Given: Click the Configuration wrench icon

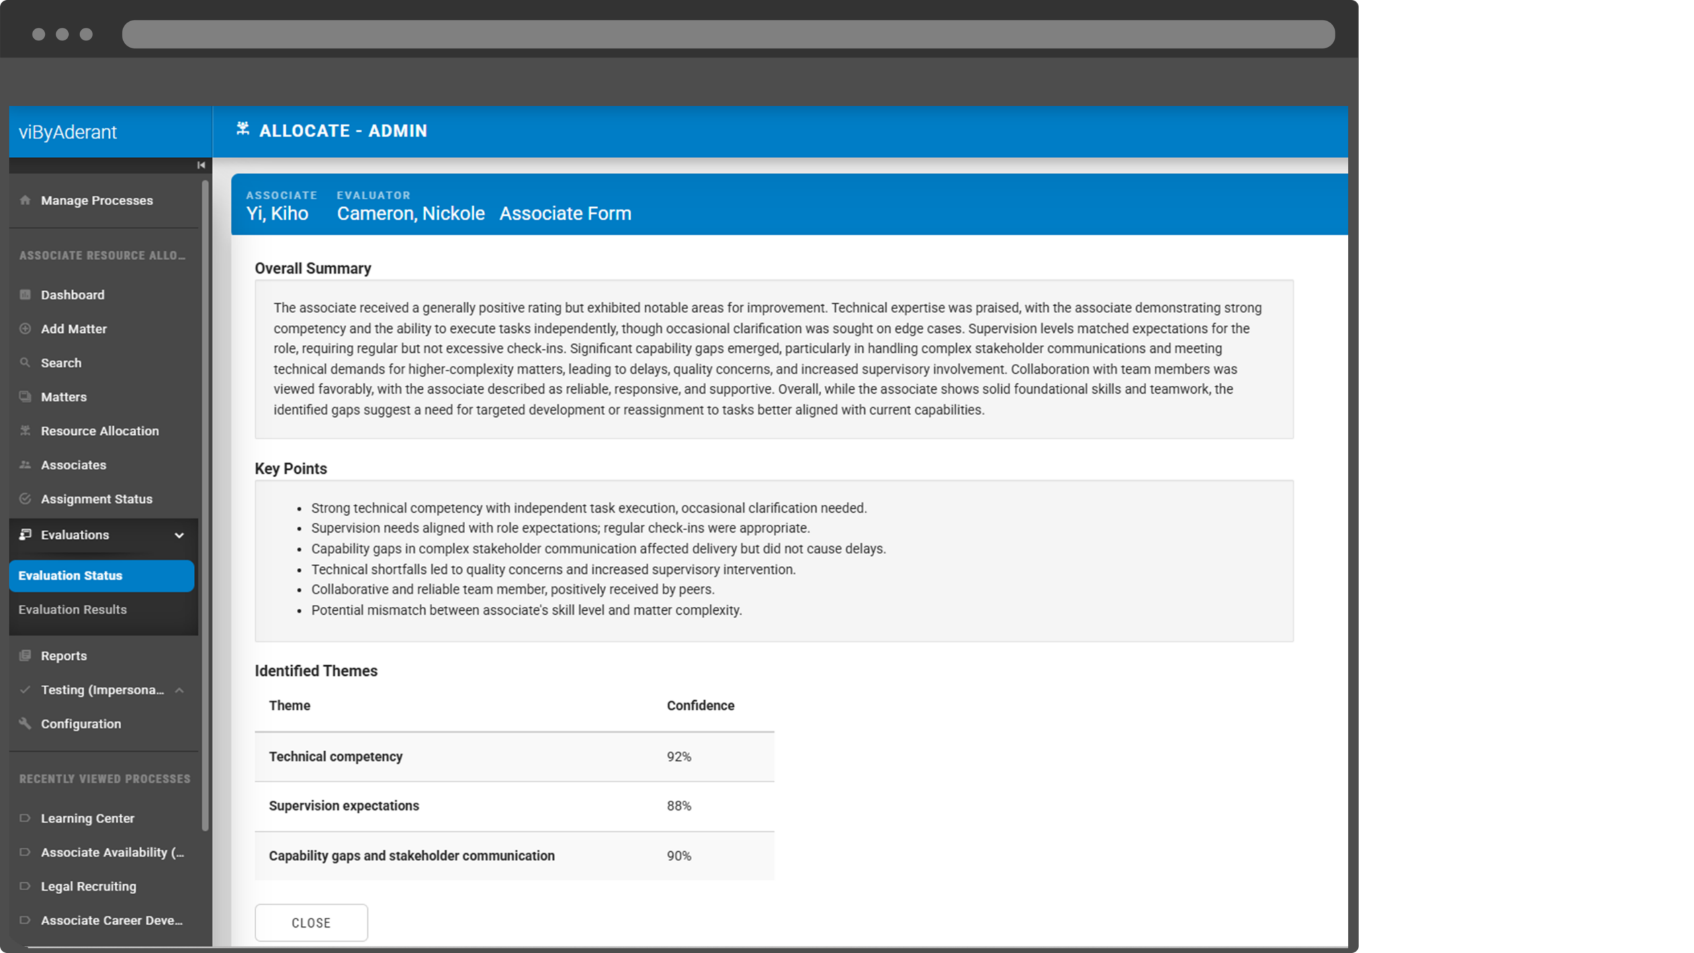Looking at the screenshot, I should (x=25, y=723).
